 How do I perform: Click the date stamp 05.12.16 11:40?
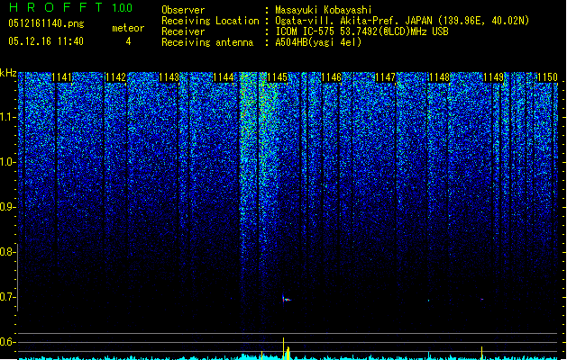46,41
